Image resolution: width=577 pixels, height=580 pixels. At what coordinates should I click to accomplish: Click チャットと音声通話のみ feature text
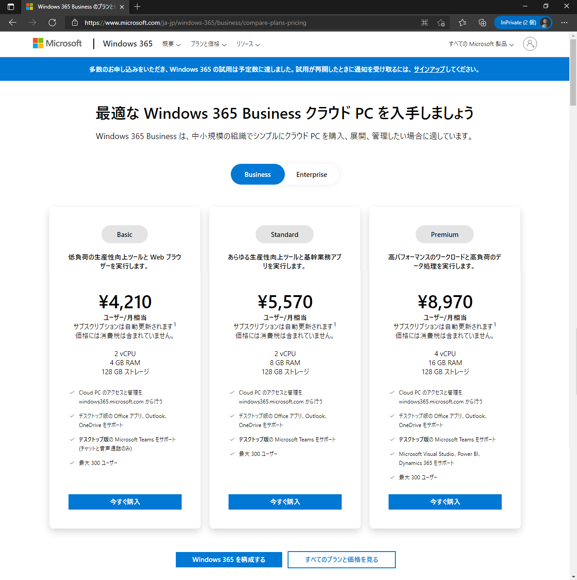(x=105, y=449)
